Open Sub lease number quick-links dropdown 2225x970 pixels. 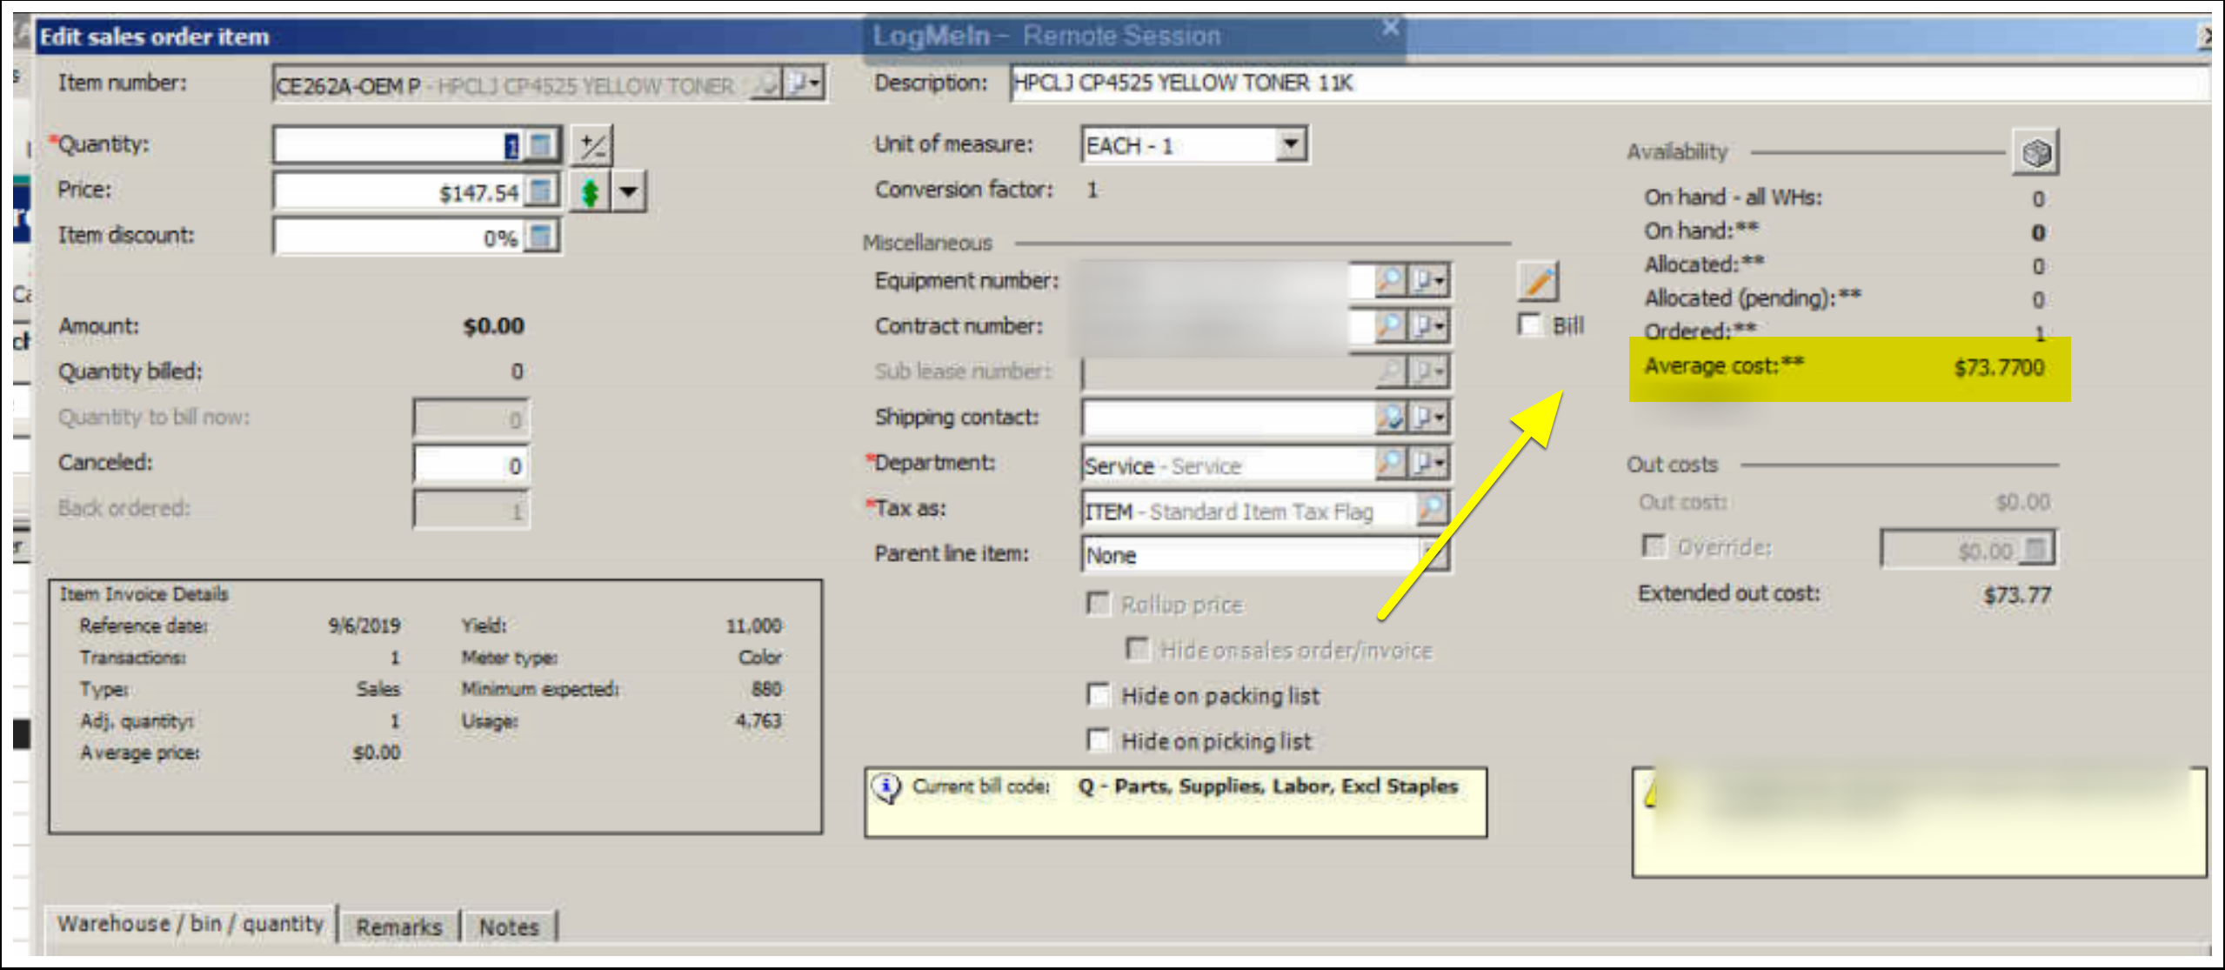(1428, 372)
